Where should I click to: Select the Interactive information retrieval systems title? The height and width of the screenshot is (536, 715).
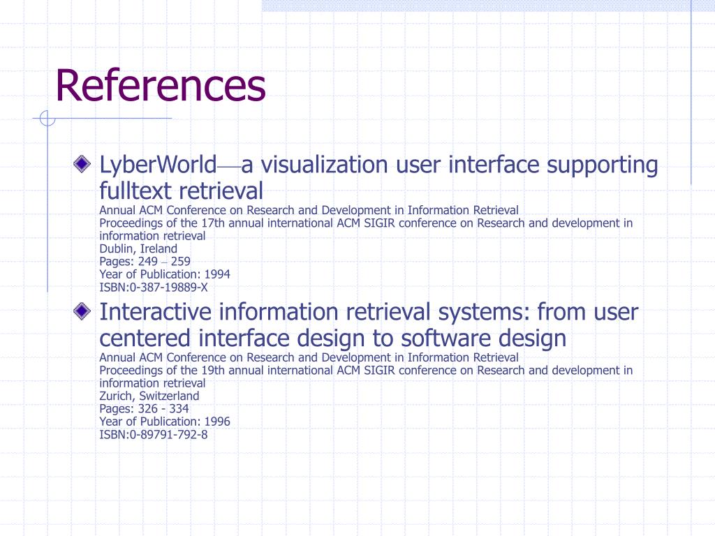click(369, 325)
